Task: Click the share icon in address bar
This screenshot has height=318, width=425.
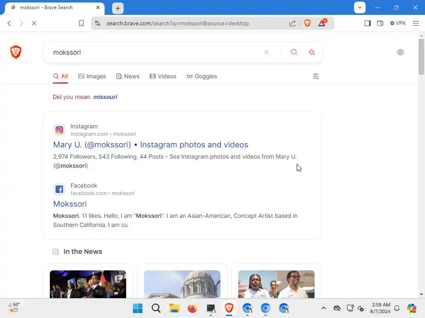Action: click(x=292, y=23)
